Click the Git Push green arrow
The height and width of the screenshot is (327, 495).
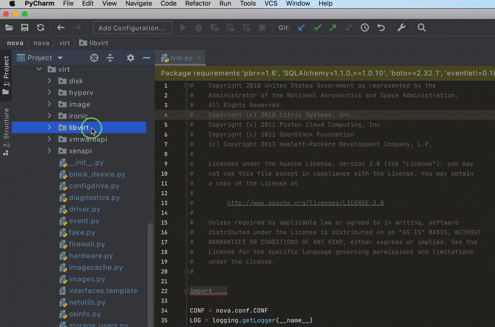[x=333, y=28]
